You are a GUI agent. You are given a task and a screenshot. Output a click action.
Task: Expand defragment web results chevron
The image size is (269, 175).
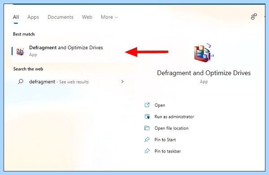(122, 81)
